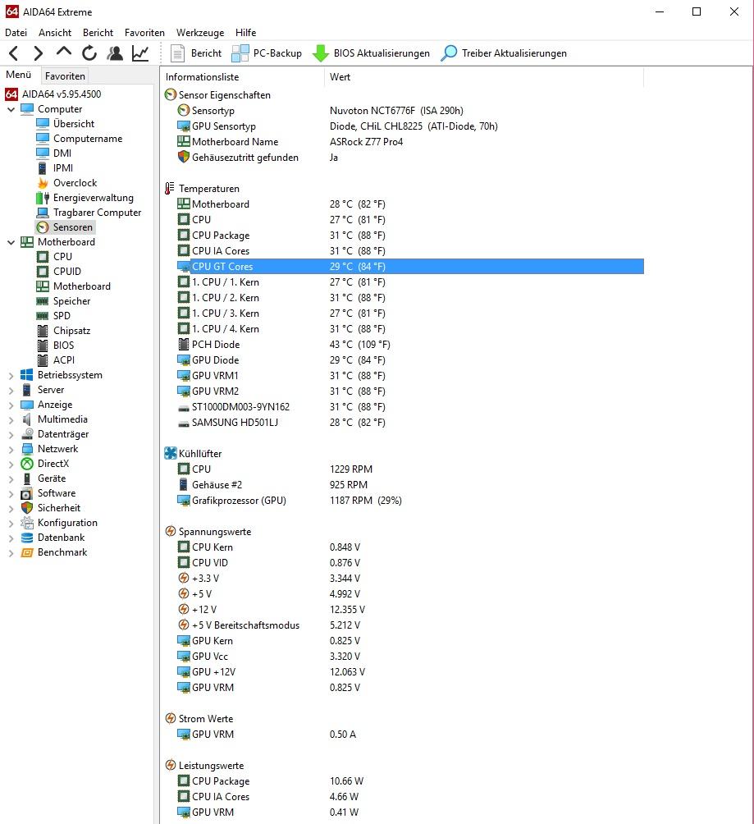Expand the Datenträger node
This screenshot has width=754, height=824.
coord(11,434)
